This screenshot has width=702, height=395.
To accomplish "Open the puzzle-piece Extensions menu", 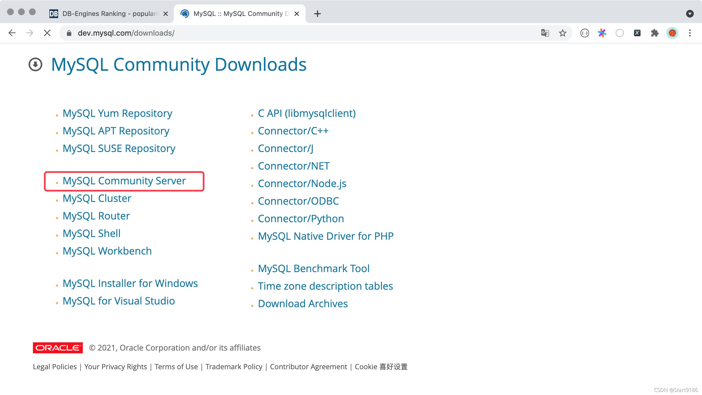I will click(x=655, y=33).
